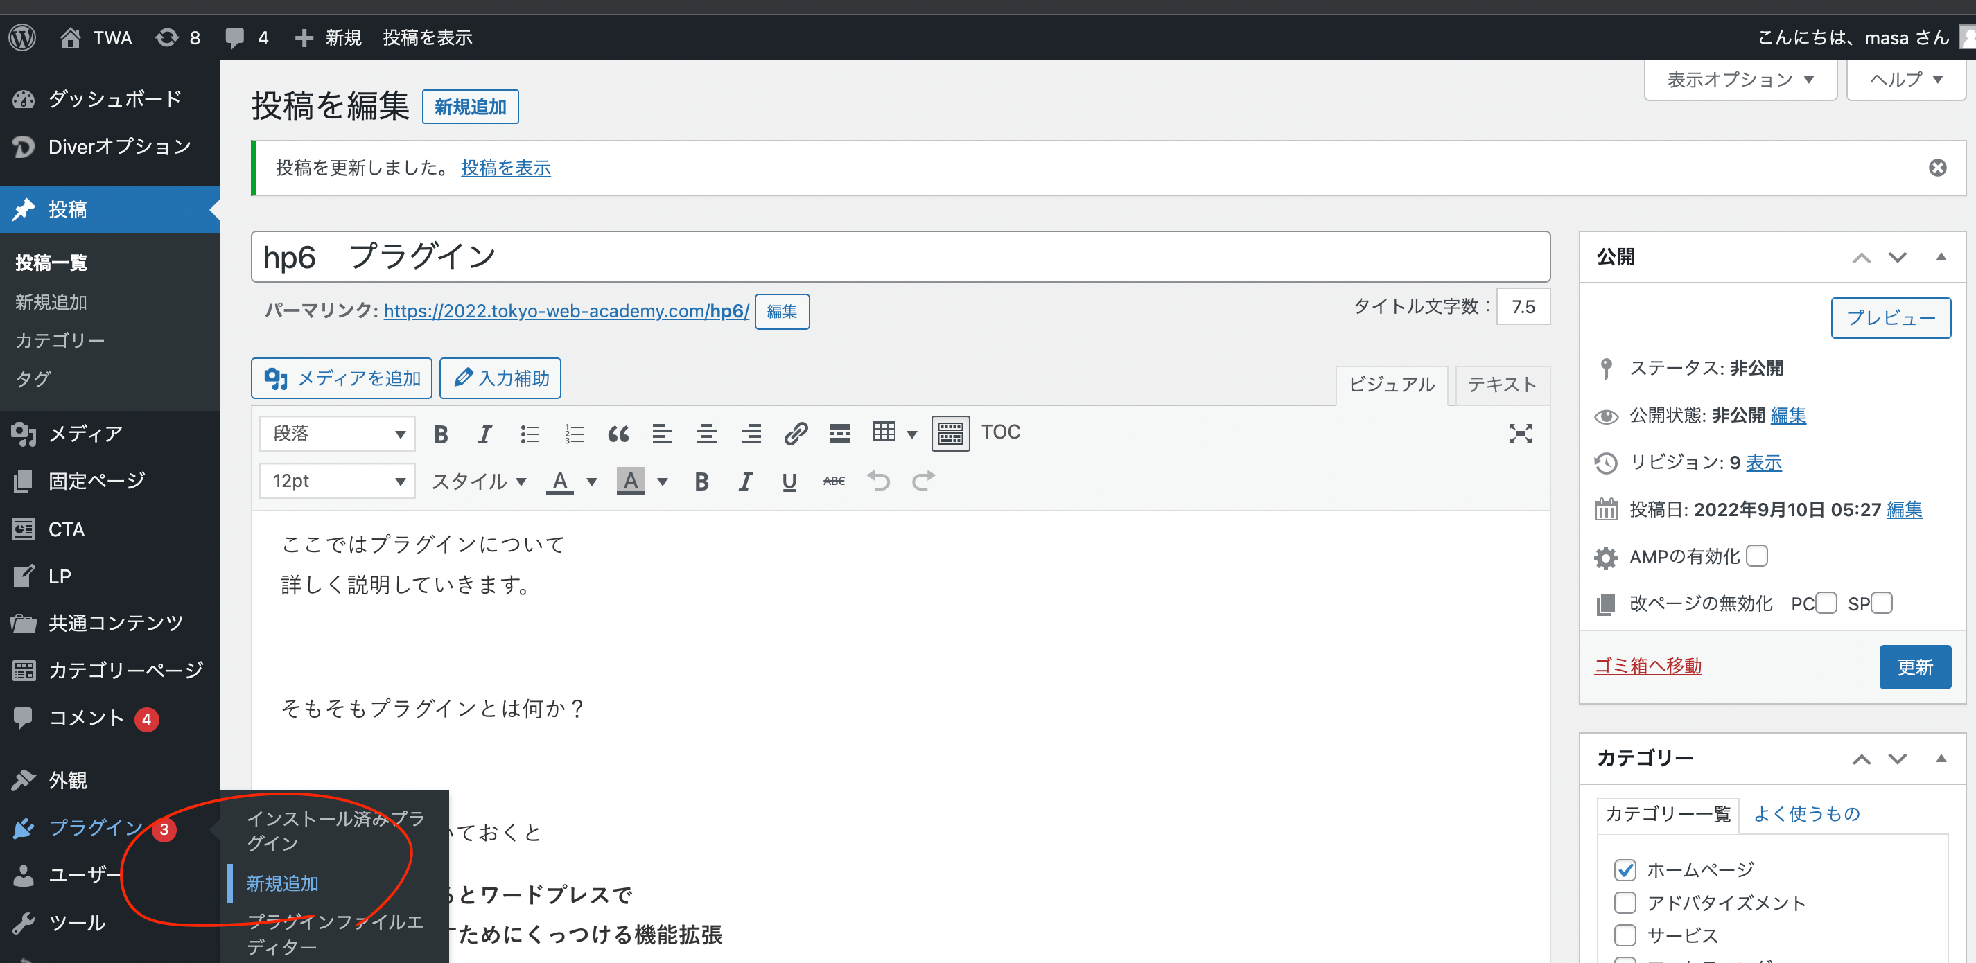Image resolution: width=1976 pixels, height=963 pixels.
Task: Open comments icon showing 4 in admin bar
Action: [246, 37]
